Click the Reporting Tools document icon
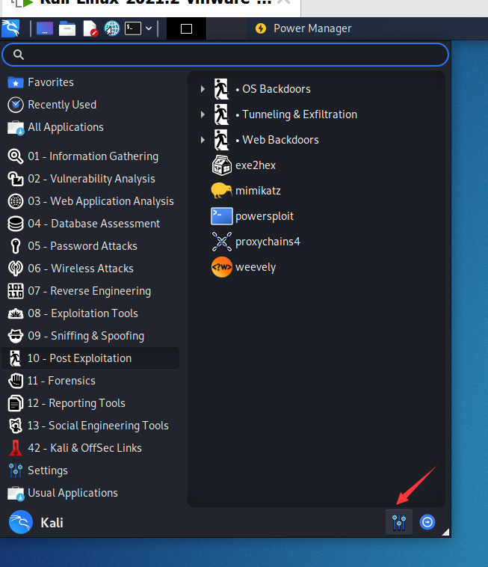The height and width of the screenshot is (567, 488). click(15, 403)
